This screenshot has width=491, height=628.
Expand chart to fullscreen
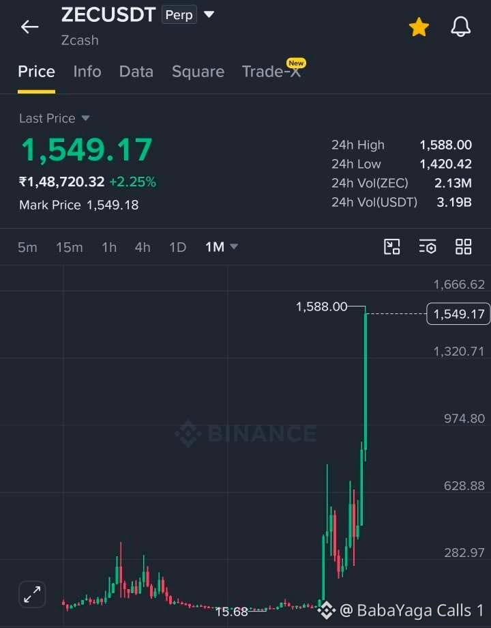(32, 595)
